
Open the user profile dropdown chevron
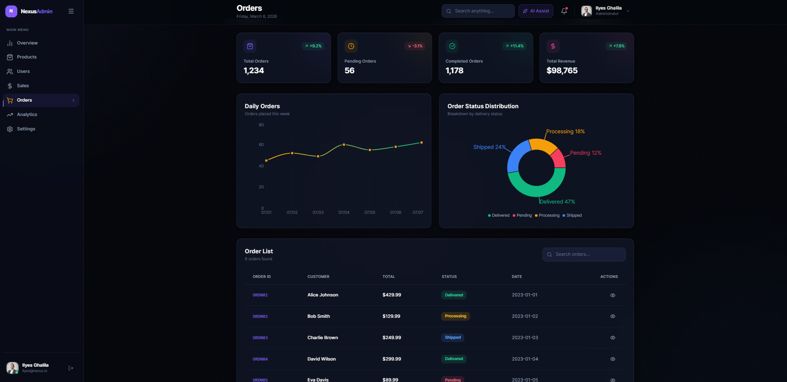[628, 11]
